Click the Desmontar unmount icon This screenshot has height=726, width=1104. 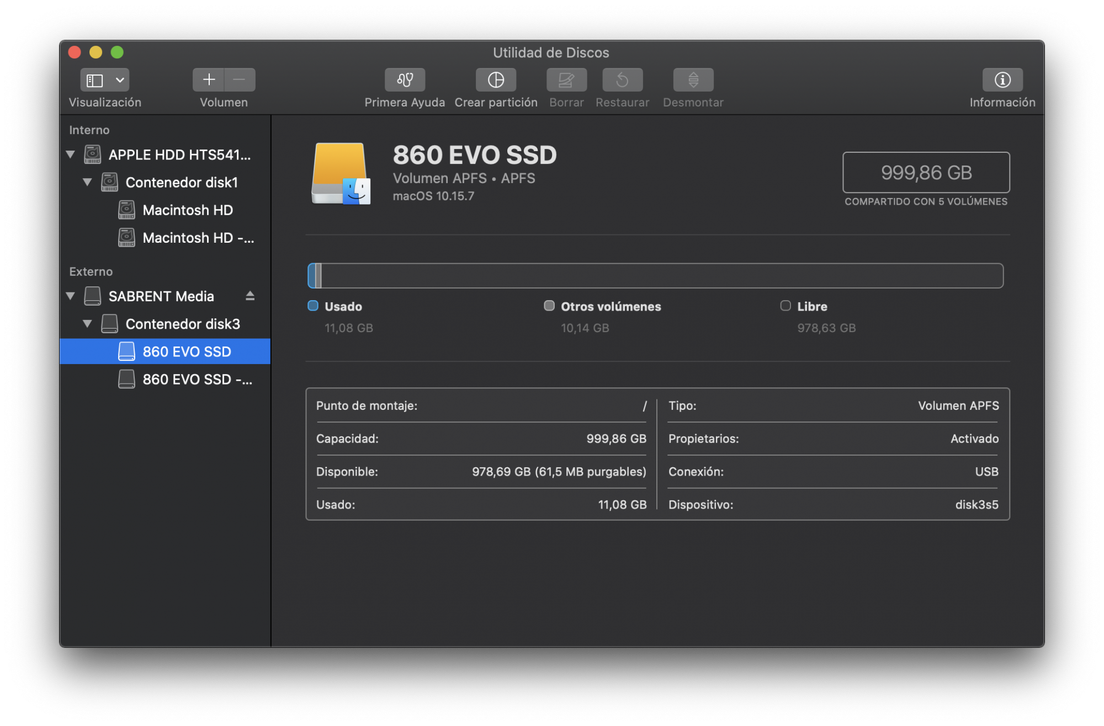(693, 80)
